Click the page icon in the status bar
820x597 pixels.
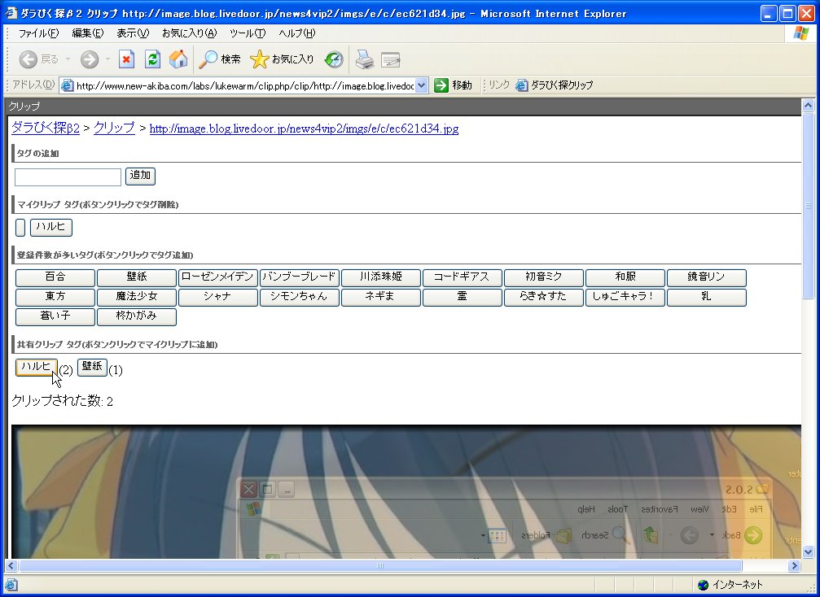coord(11,585)
